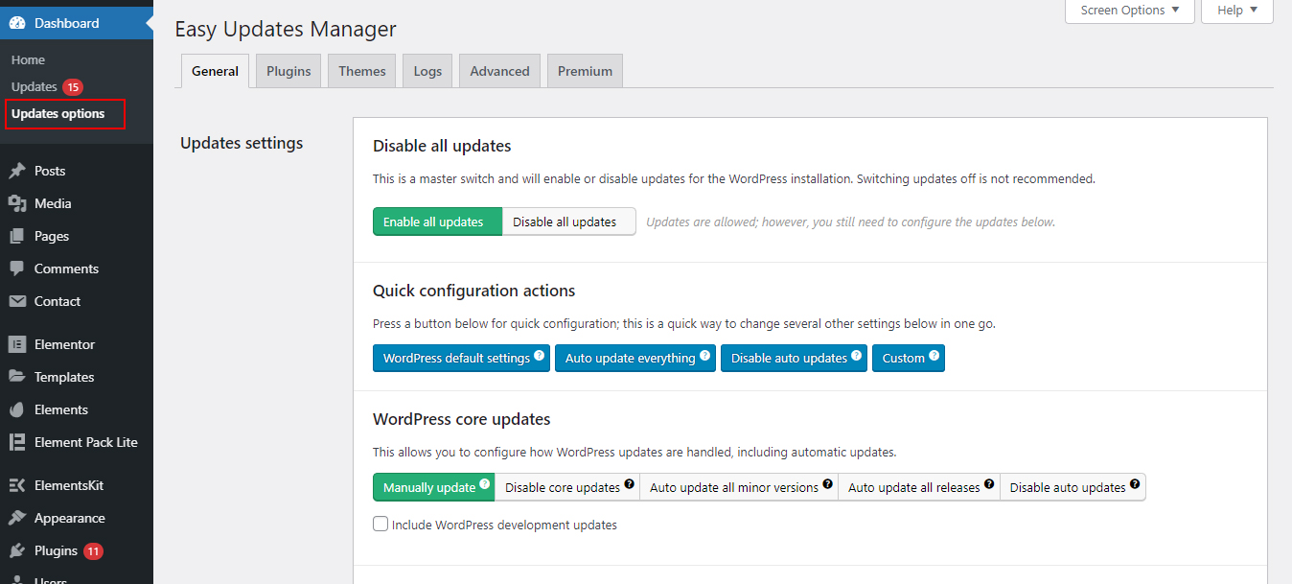Click the Easy Updates Manager heading
1292x584 pixels.
(x=286, y=30)
